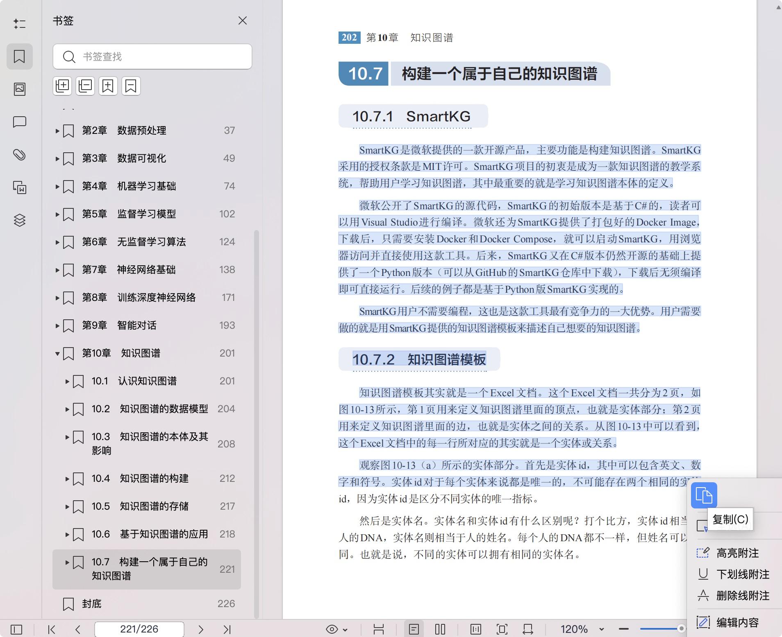
Task: Open the layers panel icon in sidebar
Action: (19, 220)
